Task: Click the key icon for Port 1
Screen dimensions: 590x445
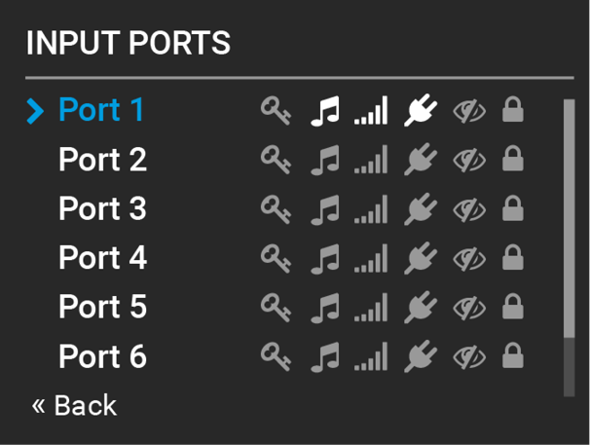Action: (276, 111)
